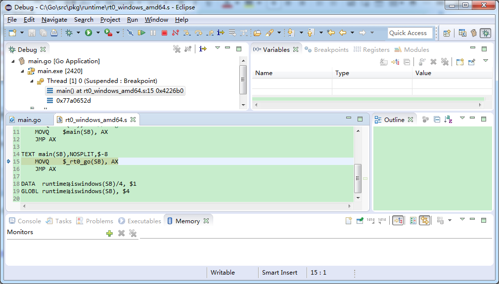The width and height of the screenshot is (499, 284).
Task: Click the Open Perspective icon
Action: (447, 33)
